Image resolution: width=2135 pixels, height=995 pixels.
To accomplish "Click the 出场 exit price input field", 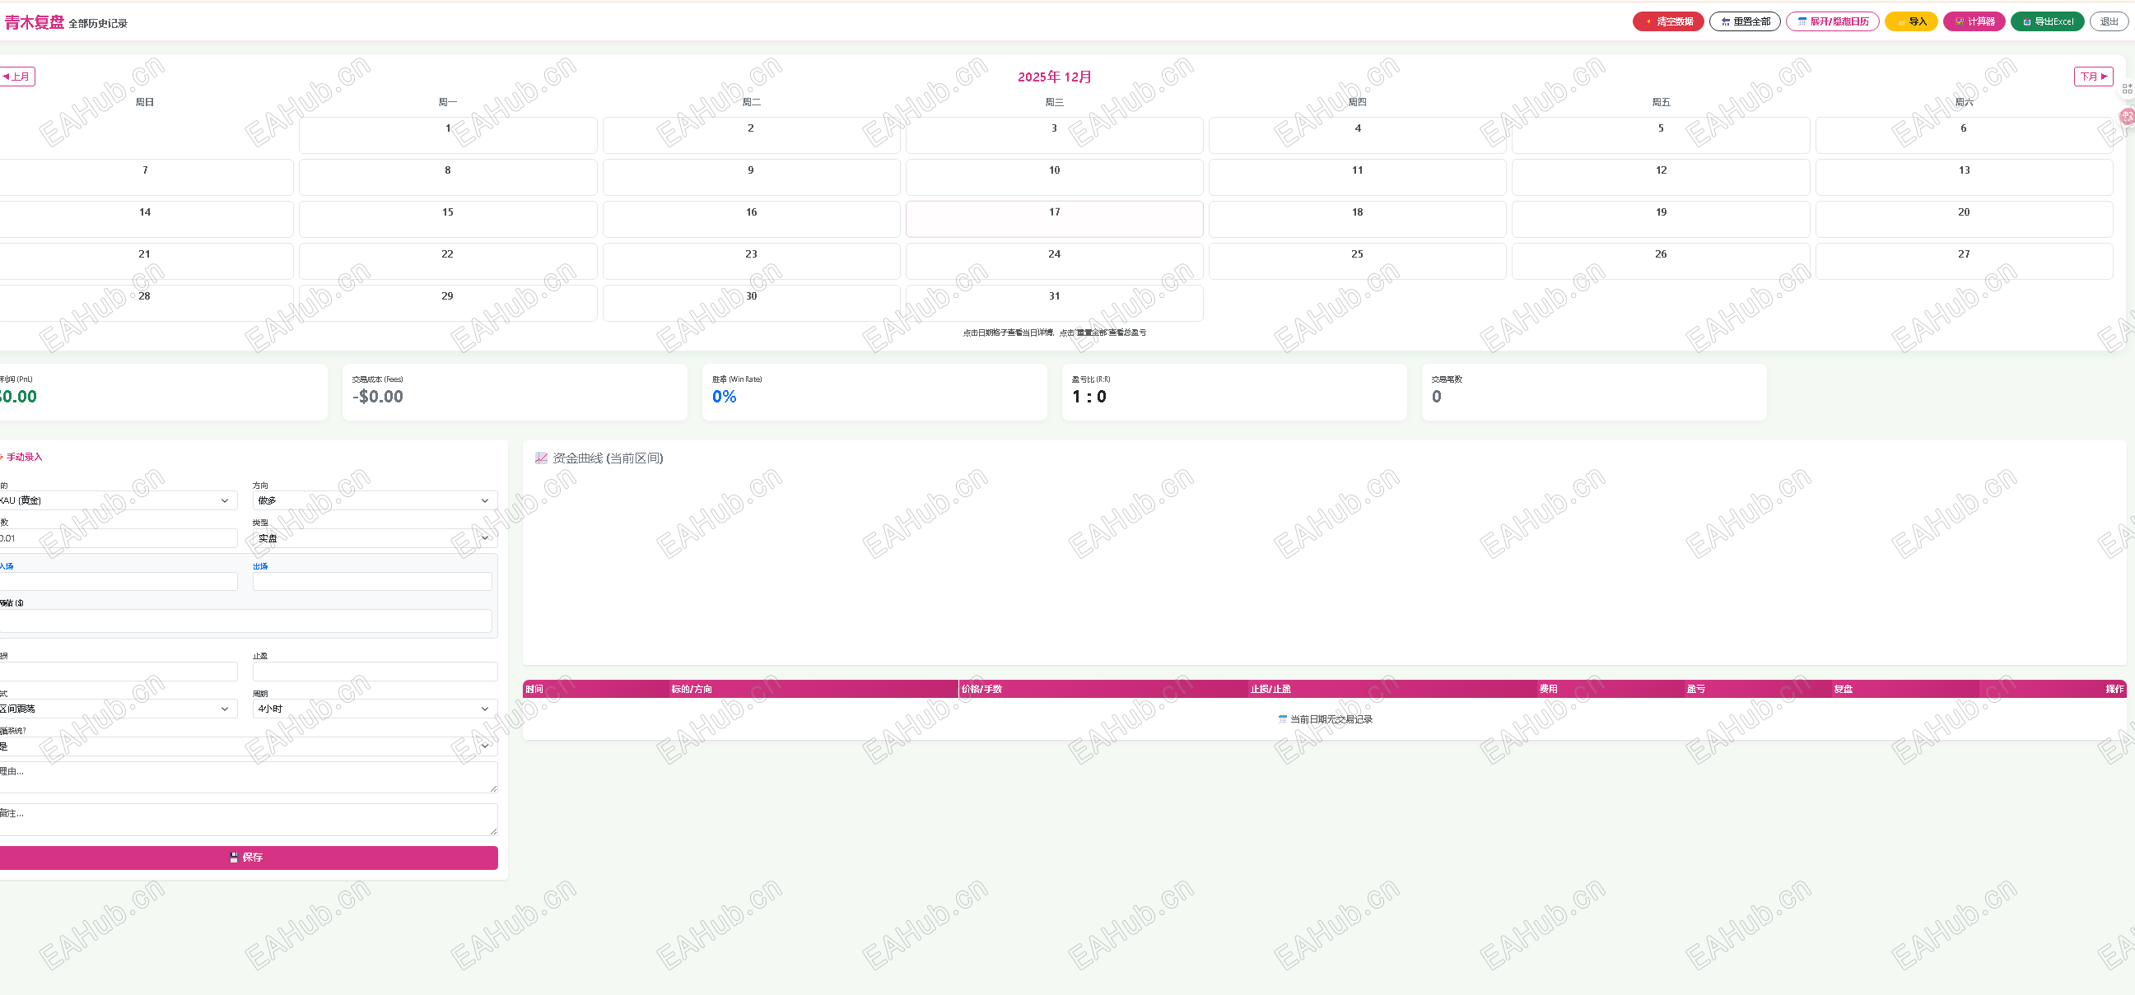I will [x=372, y=582].
